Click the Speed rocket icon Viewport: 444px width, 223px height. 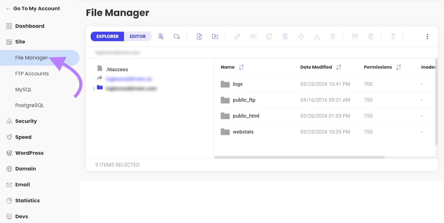pyautogui.click(x=9, y=137)
